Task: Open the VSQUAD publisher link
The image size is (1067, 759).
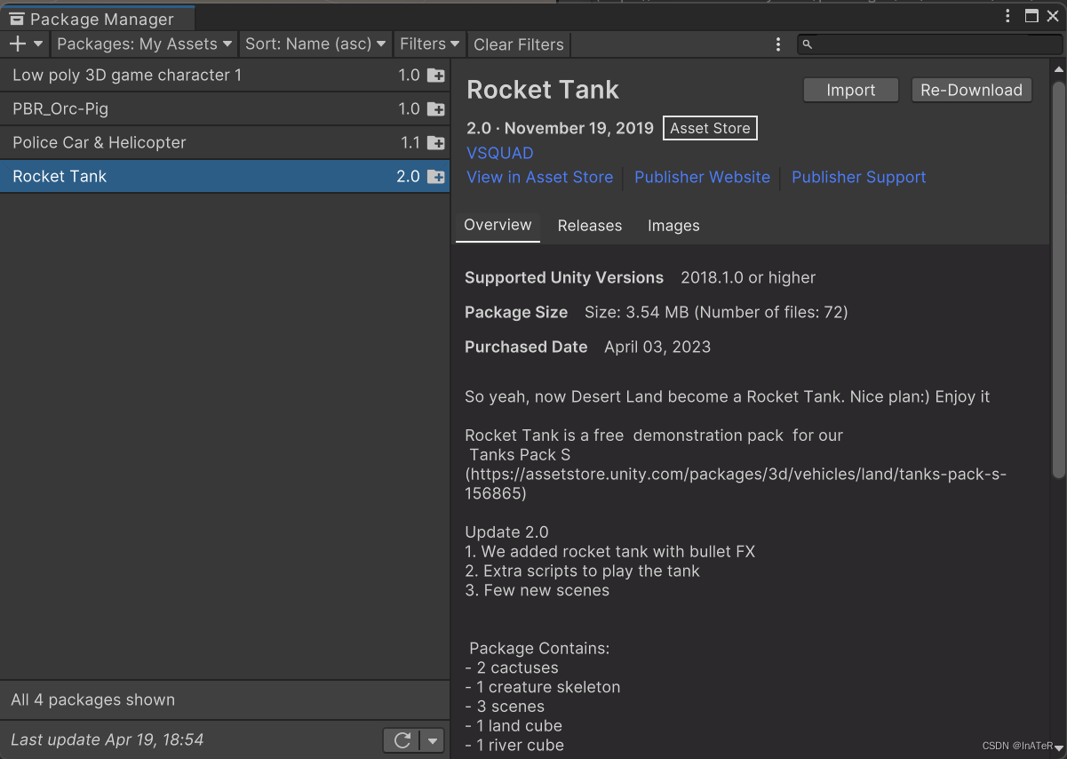Action: point(499,153)
